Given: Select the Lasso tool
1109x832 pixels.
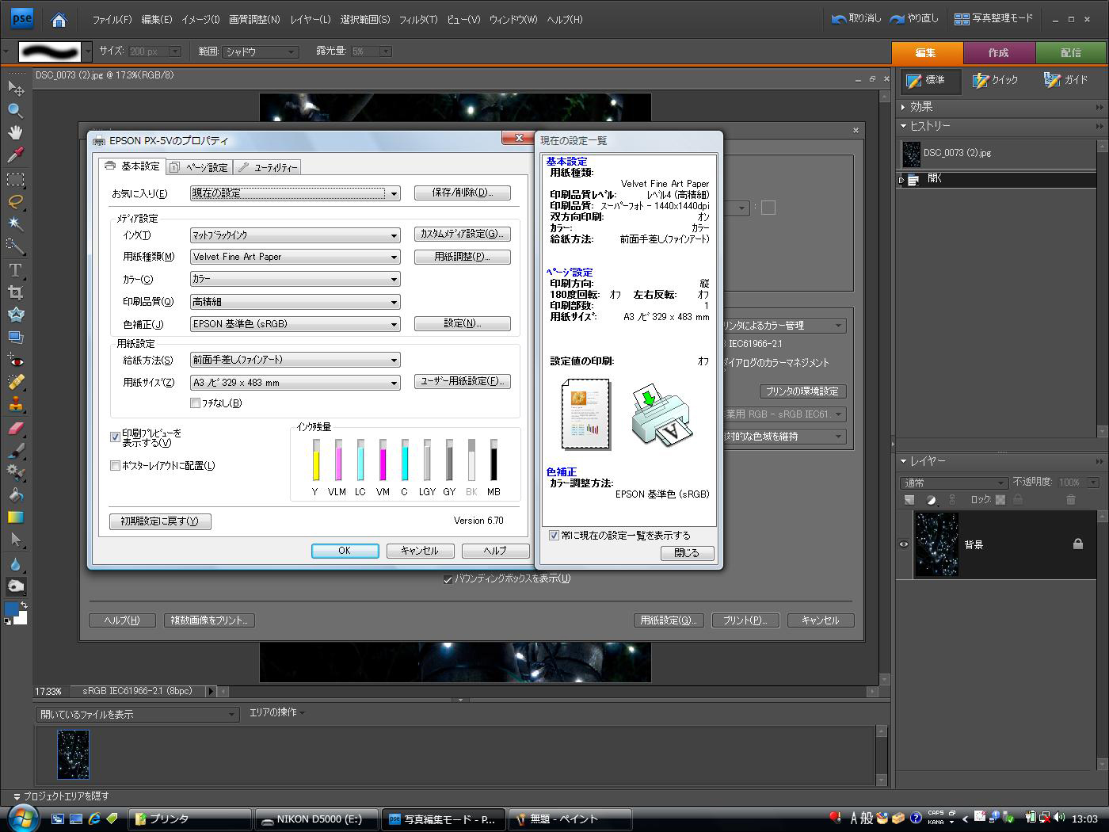Looking at the screenshot, I should click(15, 201).
